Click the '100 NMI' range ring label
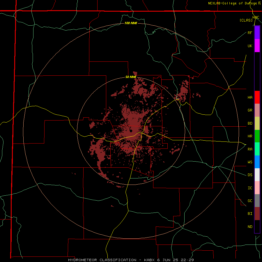 coord(131,23)
